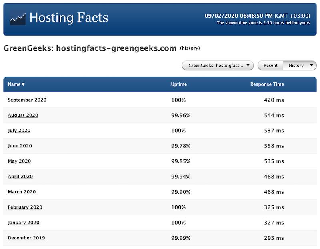The image size is (320, 249).
Task: Click the Hosting Facts title text
Action: [x=69, y=18]
